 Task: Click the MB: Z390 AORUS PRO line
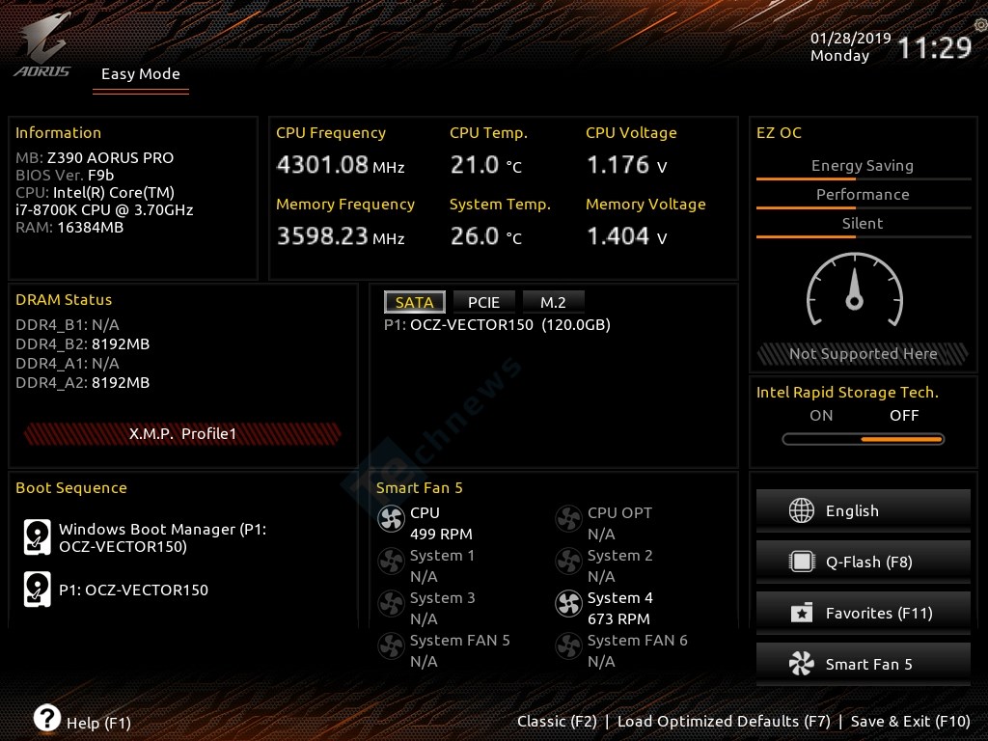pos(95,157)
